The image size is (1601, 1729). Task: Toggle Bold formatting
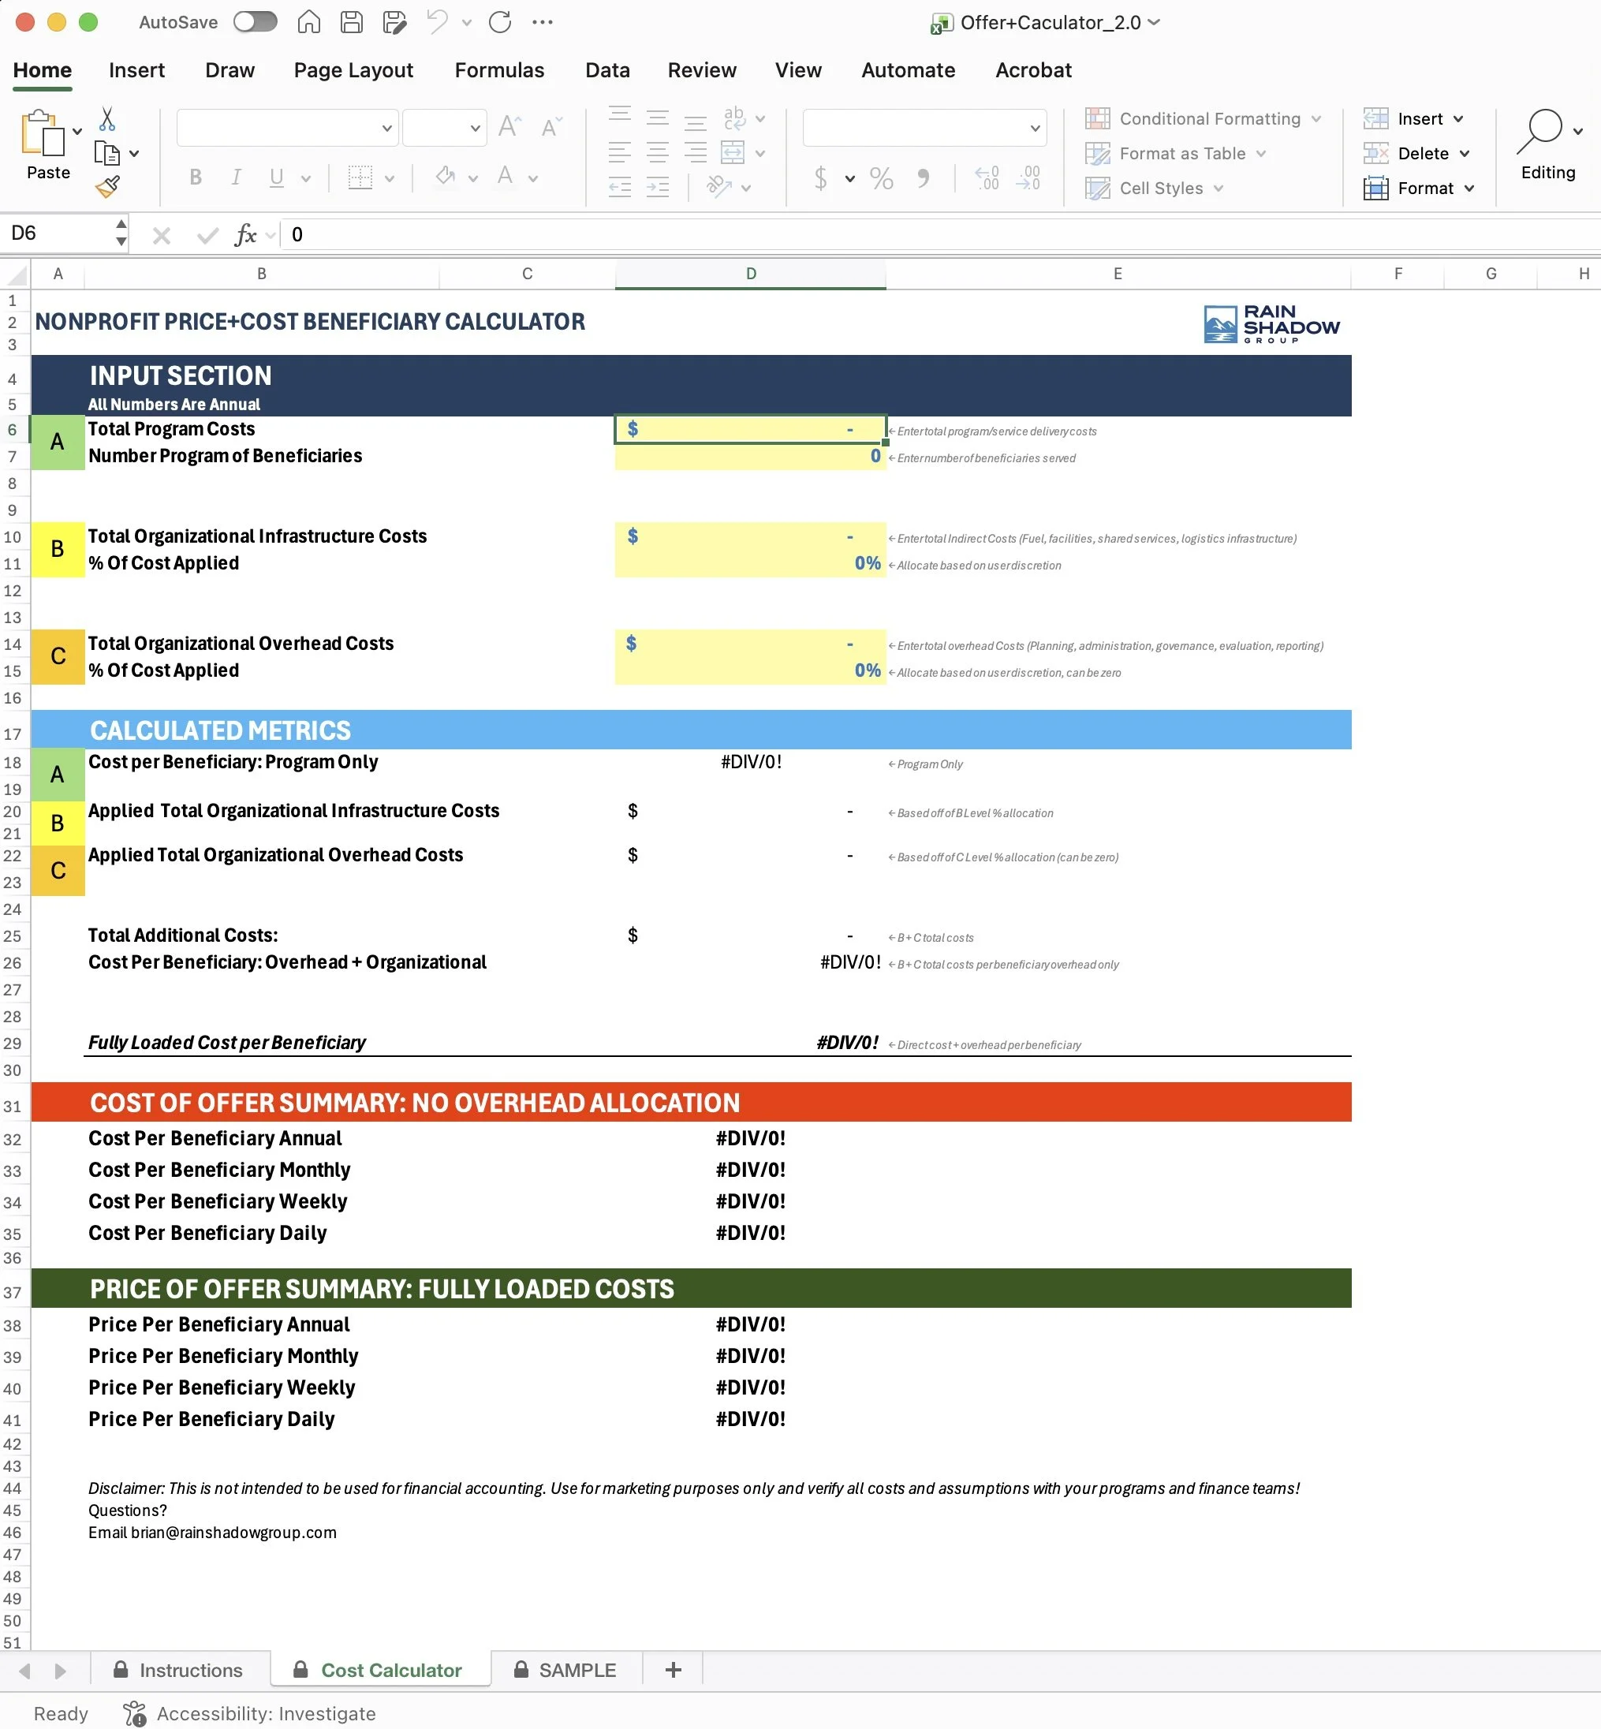196,177
